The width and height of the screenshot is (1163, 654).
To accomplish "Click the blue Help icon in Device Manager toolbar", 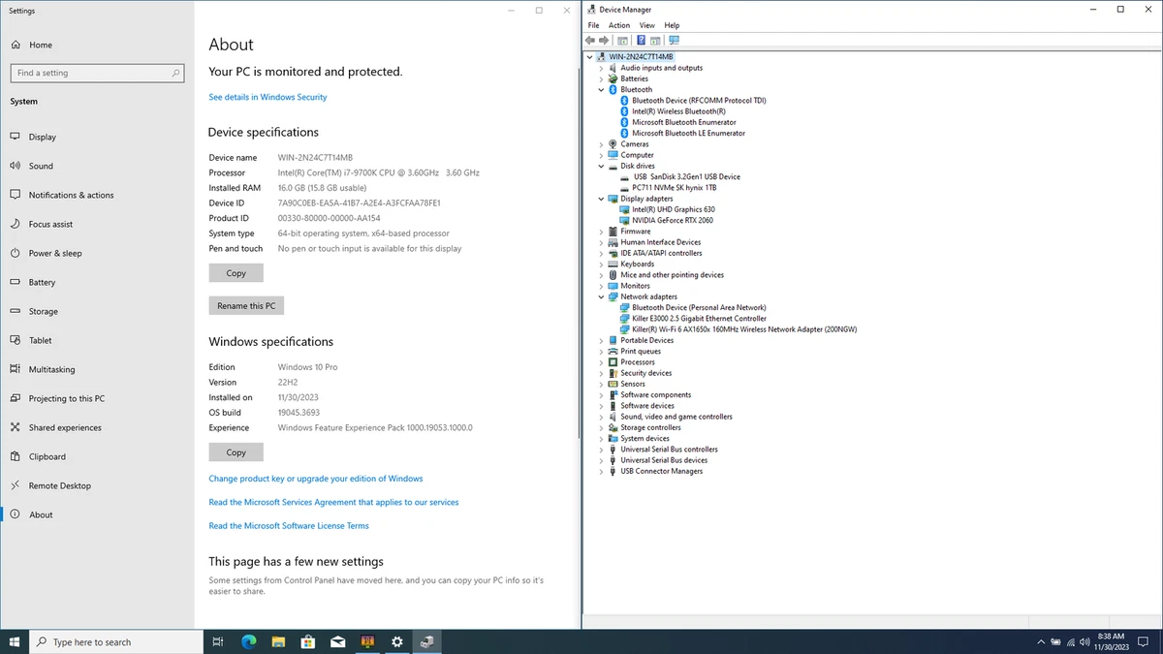I will point(641,41).
